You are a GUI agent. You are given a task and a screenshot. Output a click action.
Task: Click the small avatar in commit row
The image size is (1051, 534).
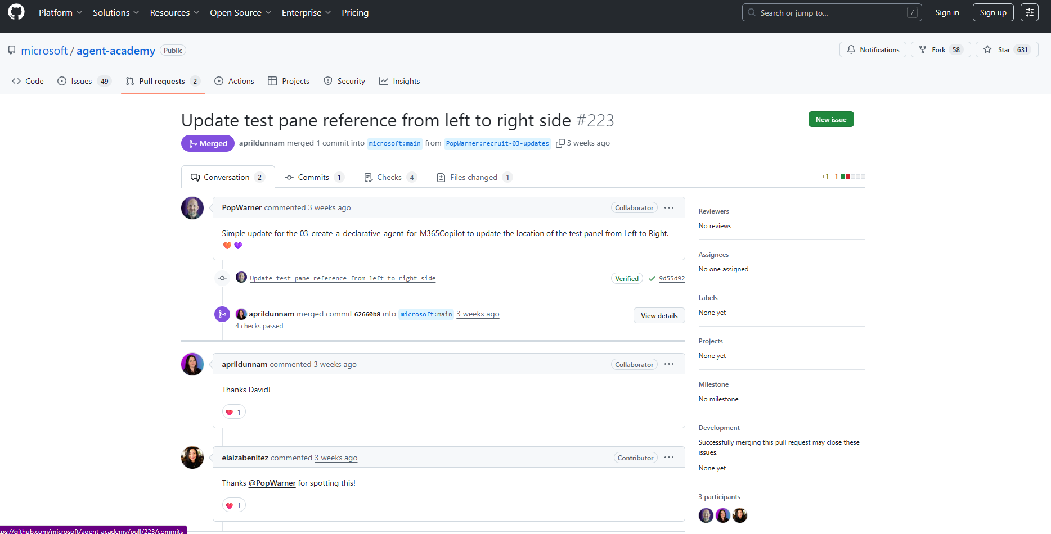[x=241, y=277]
